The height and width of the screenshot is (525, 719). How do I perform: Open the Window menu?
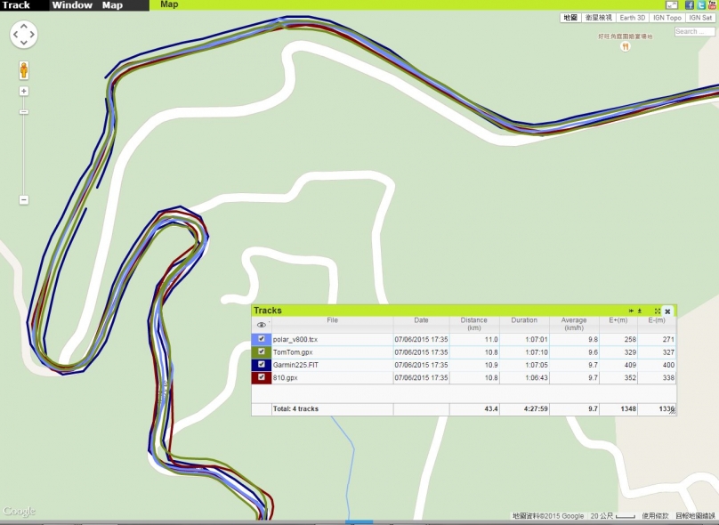[x=72, y=5]
